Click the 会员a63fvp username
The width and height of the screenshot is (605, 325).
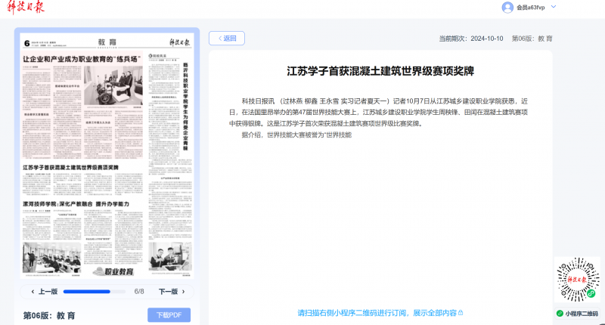tap(531, 8)
